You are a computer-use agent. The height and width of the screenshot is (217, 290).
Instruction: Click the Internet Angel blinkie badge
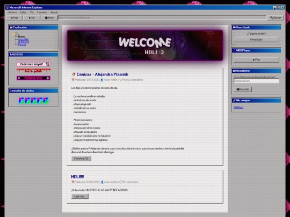33,64
